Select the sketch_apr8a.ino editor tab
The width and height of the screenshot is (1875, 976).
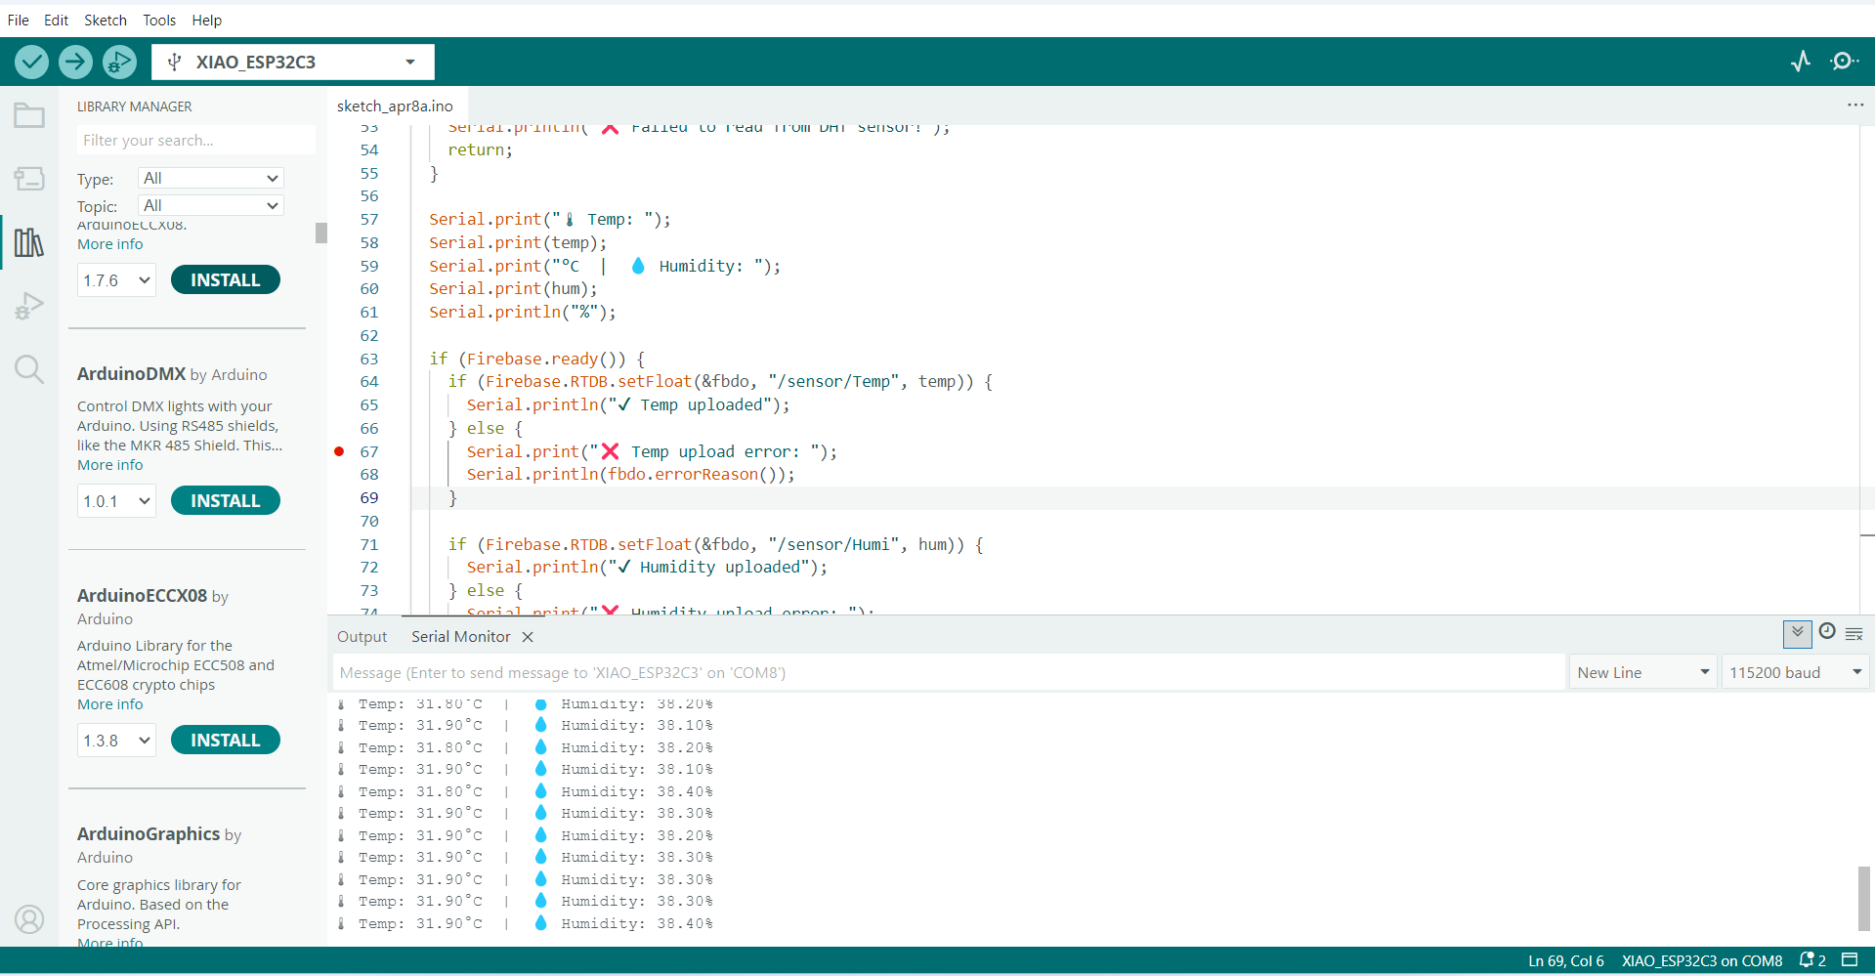(x=395, y=106)
